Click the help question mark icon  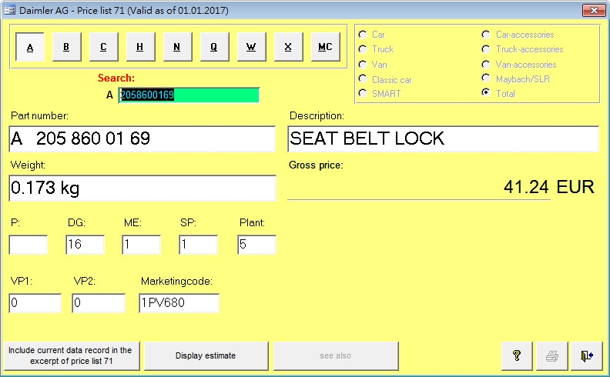click(x=517, y=355)
